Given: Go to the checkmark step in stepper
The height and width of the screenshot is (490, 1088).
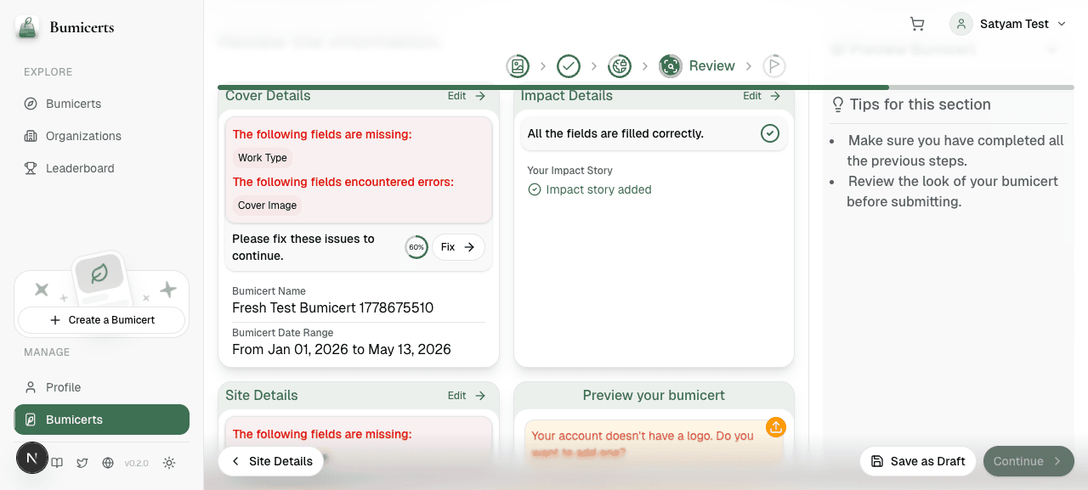Looking at the screenshot, I should [x=569, y=65].
